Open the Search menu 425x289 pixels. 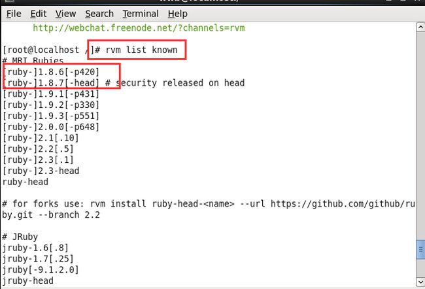click(x=99, y=14)
